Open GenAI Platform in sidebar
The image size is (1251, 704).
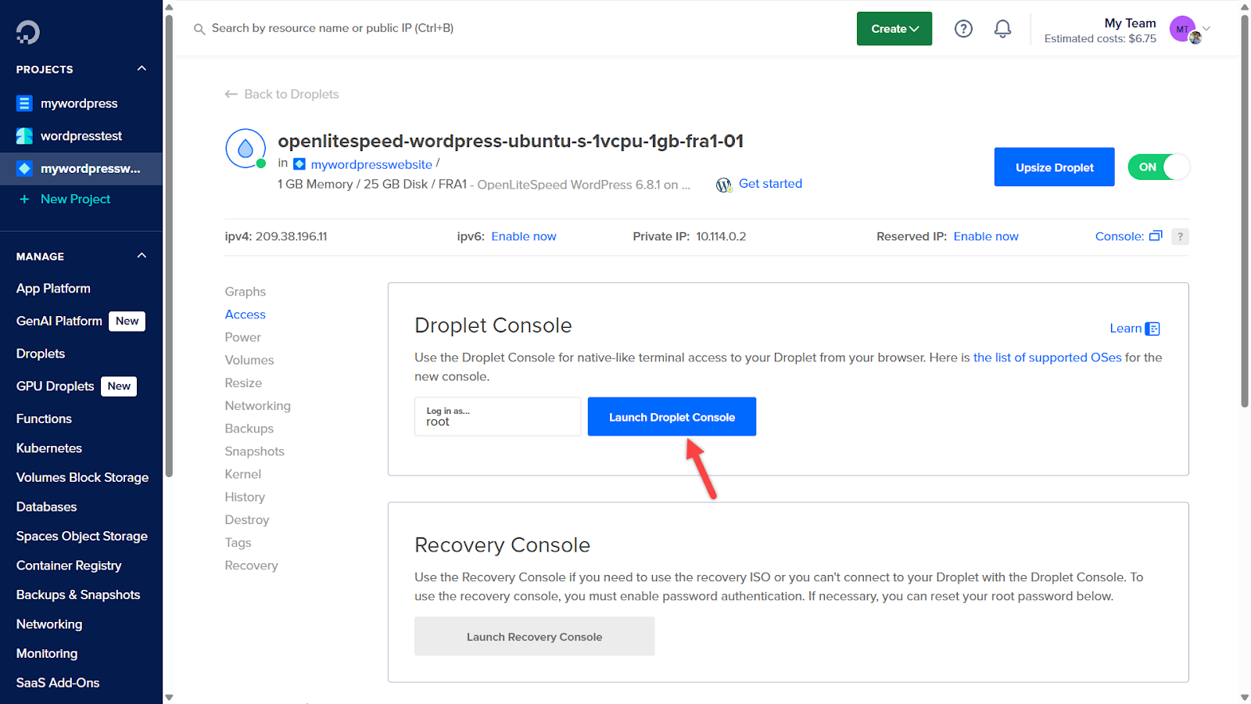coord(59,321)
